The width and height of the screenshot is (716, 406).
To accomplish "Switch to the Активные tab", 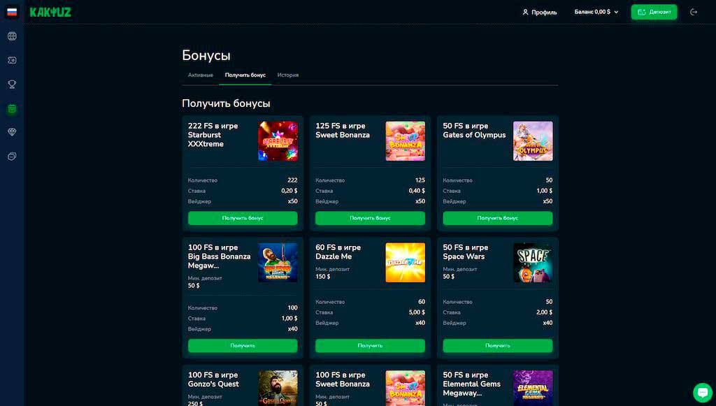I will point(201,75).
